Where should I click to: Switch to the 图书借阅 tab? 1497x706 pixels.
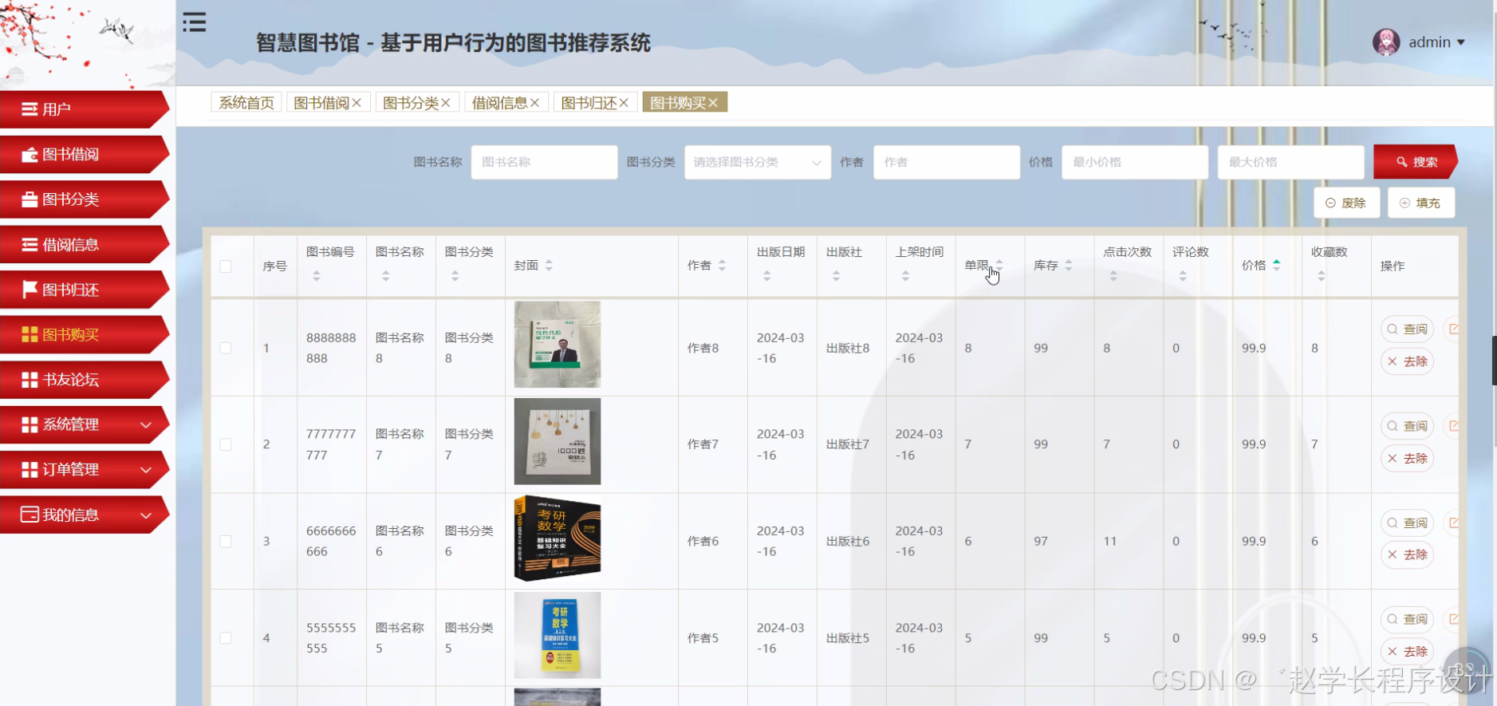[x=321, y=103]
